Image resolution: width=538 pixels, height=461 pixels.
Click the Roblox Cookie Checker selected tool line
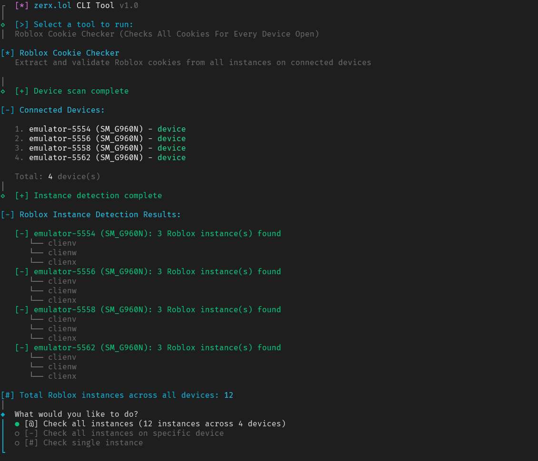click(166, 34)
